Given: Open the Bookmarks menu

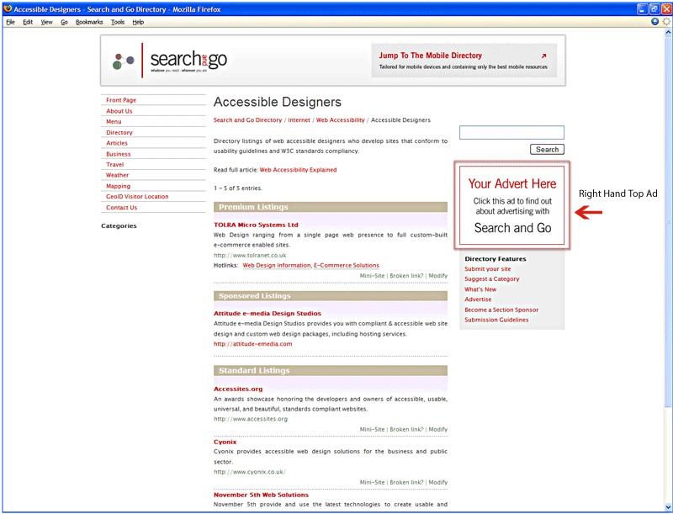Looking at the screenshot, I should [89, 22].
